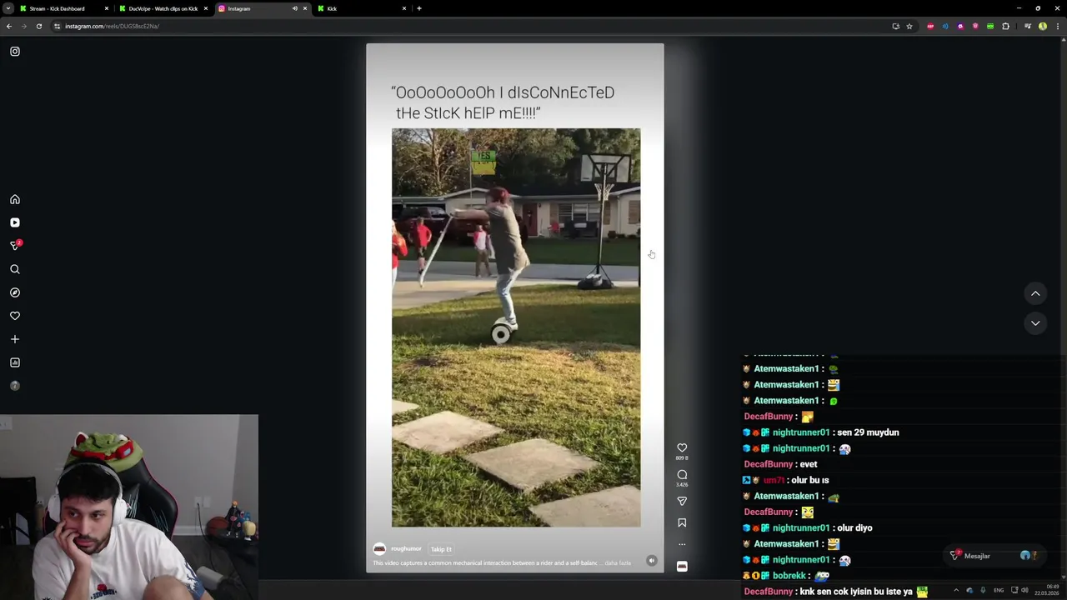Open the purple extension icon
The image size is (1067, 600).
tap(960, 26)
